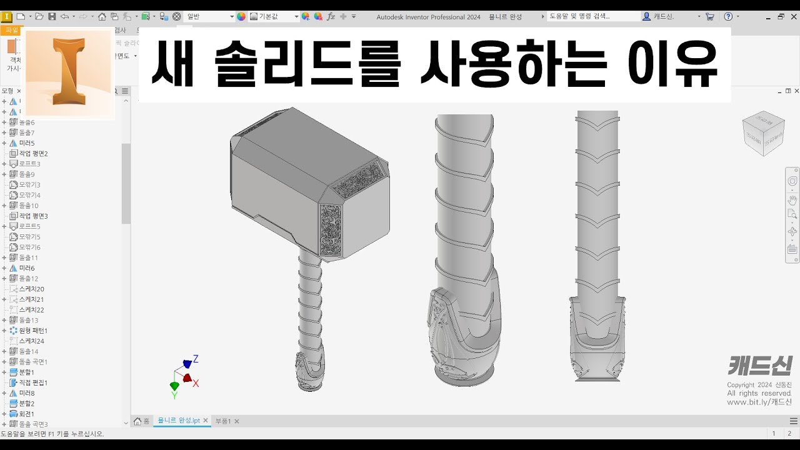Open the document tabs menu icon
Viewport: 800px width, 450px height.
tap(794, 421)
